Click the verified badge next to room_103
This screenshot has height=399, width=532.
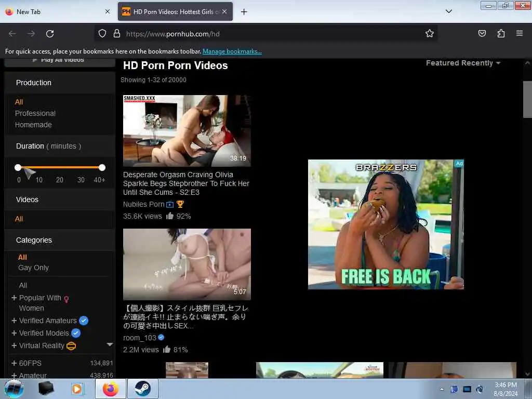(x=161, y=337)
